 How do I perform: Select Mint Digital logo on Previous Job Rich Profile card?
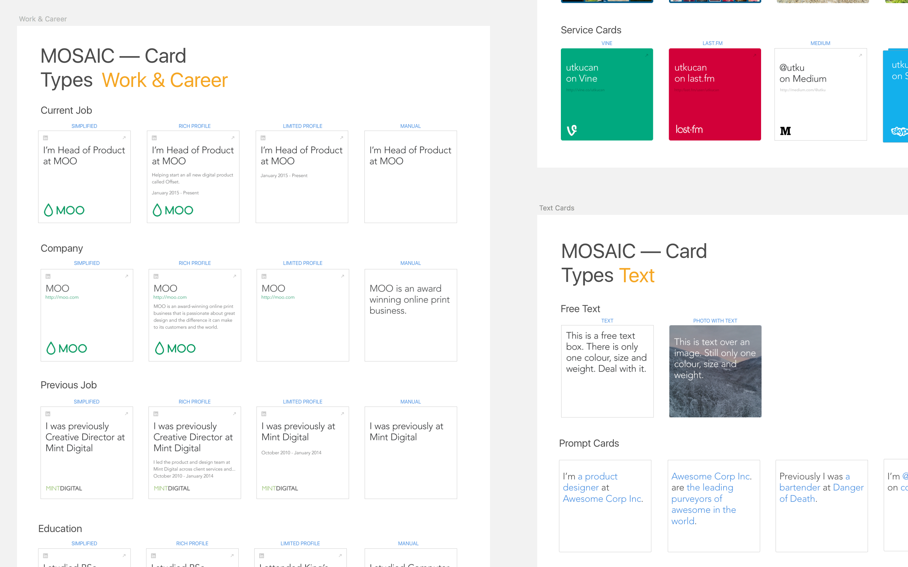pyautogui.click(x=172, y=488)
